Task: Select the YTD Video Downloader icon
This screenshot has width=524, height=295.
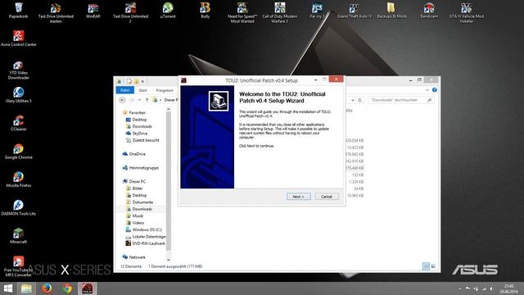Action: click(x=18, y=70)
